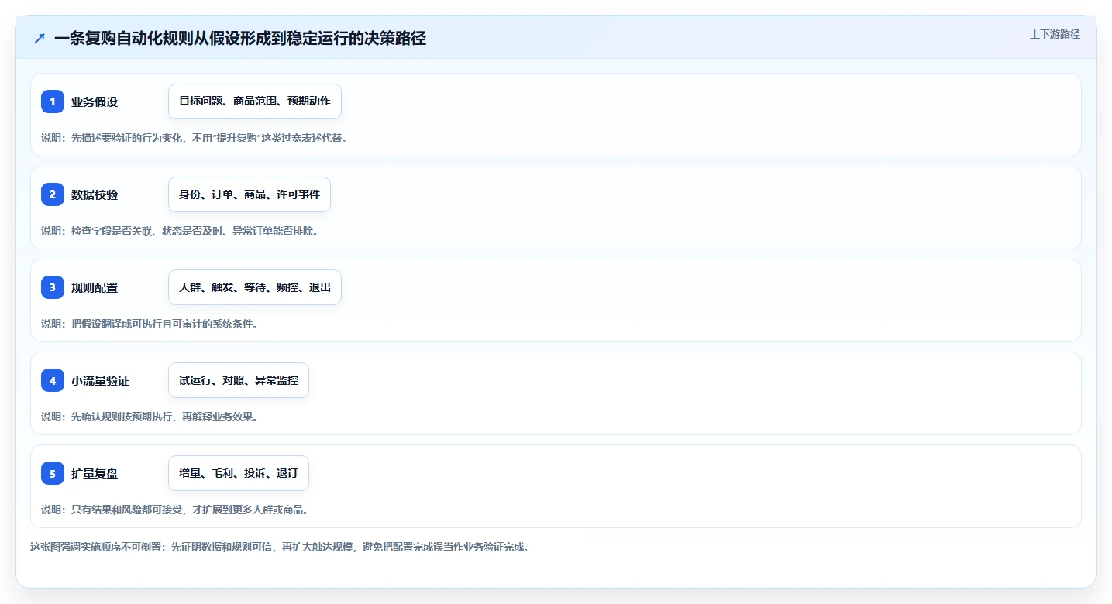This screenshot has height=604, width=1112.
Task: Click the 业务假设 step title
Action: pos(95,101)
